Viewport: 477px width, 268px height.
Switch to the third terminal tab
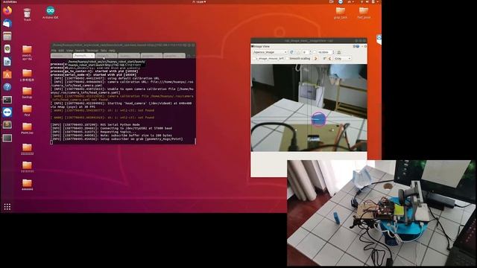tap(106, 56)
